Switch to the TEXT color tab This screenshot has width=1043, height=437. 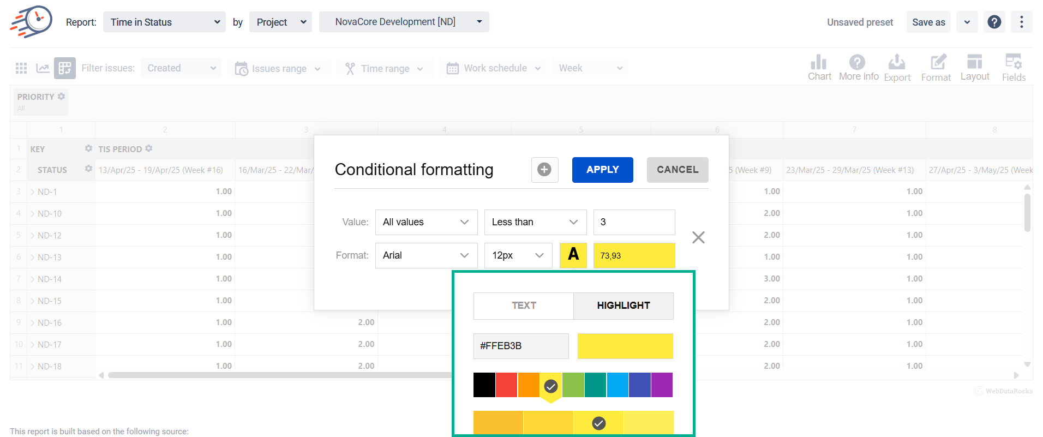coord(524,306)
